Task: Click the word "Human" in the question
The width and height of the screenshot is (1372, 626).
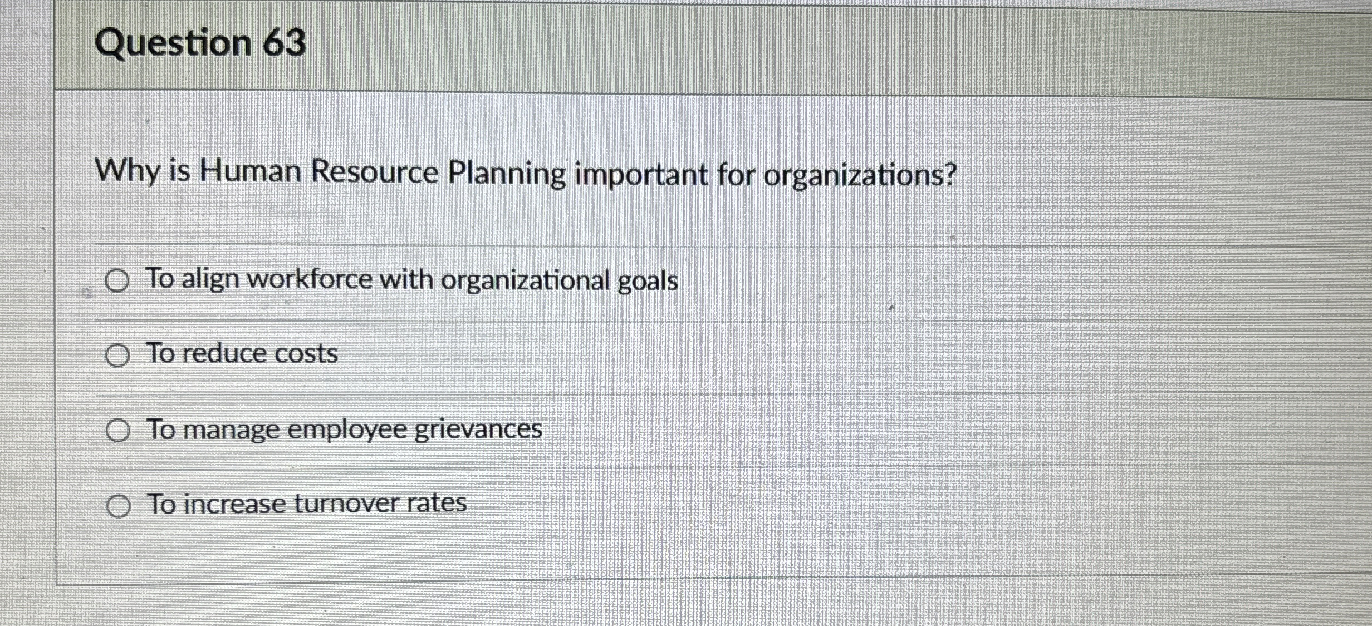Action: pyautogui.click(x=250, y=171)
